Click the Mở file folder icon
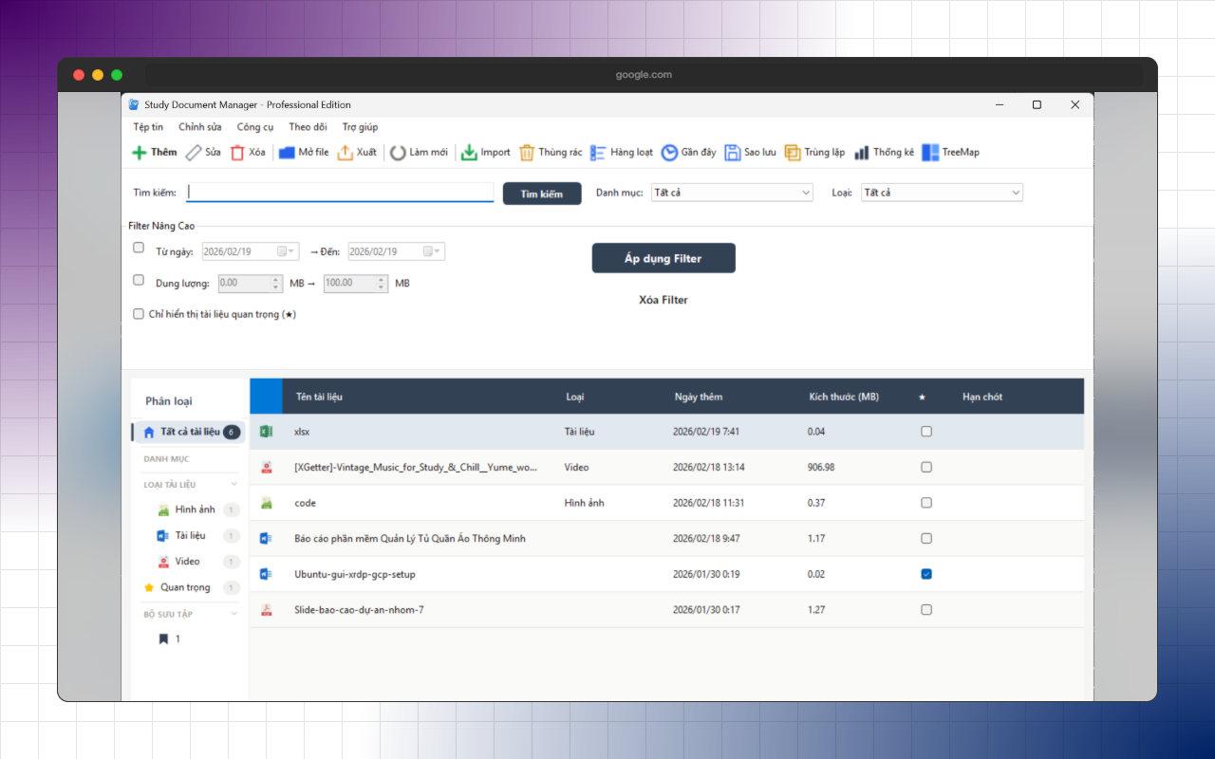The width and height of the screenshot is (1215, 759). (287, 153)
